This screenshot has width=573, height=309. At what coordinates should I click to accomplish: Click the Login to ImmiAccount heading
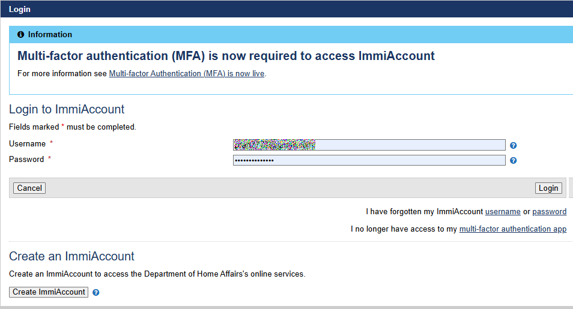point(67,109)
